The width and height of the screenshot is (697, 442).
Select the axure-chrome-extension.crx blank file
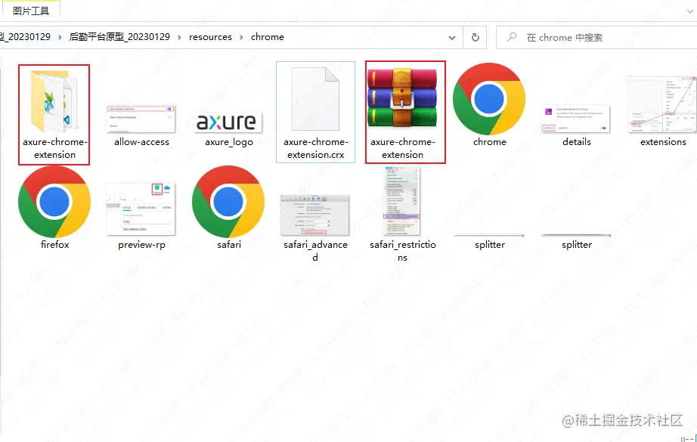(315, 99)
